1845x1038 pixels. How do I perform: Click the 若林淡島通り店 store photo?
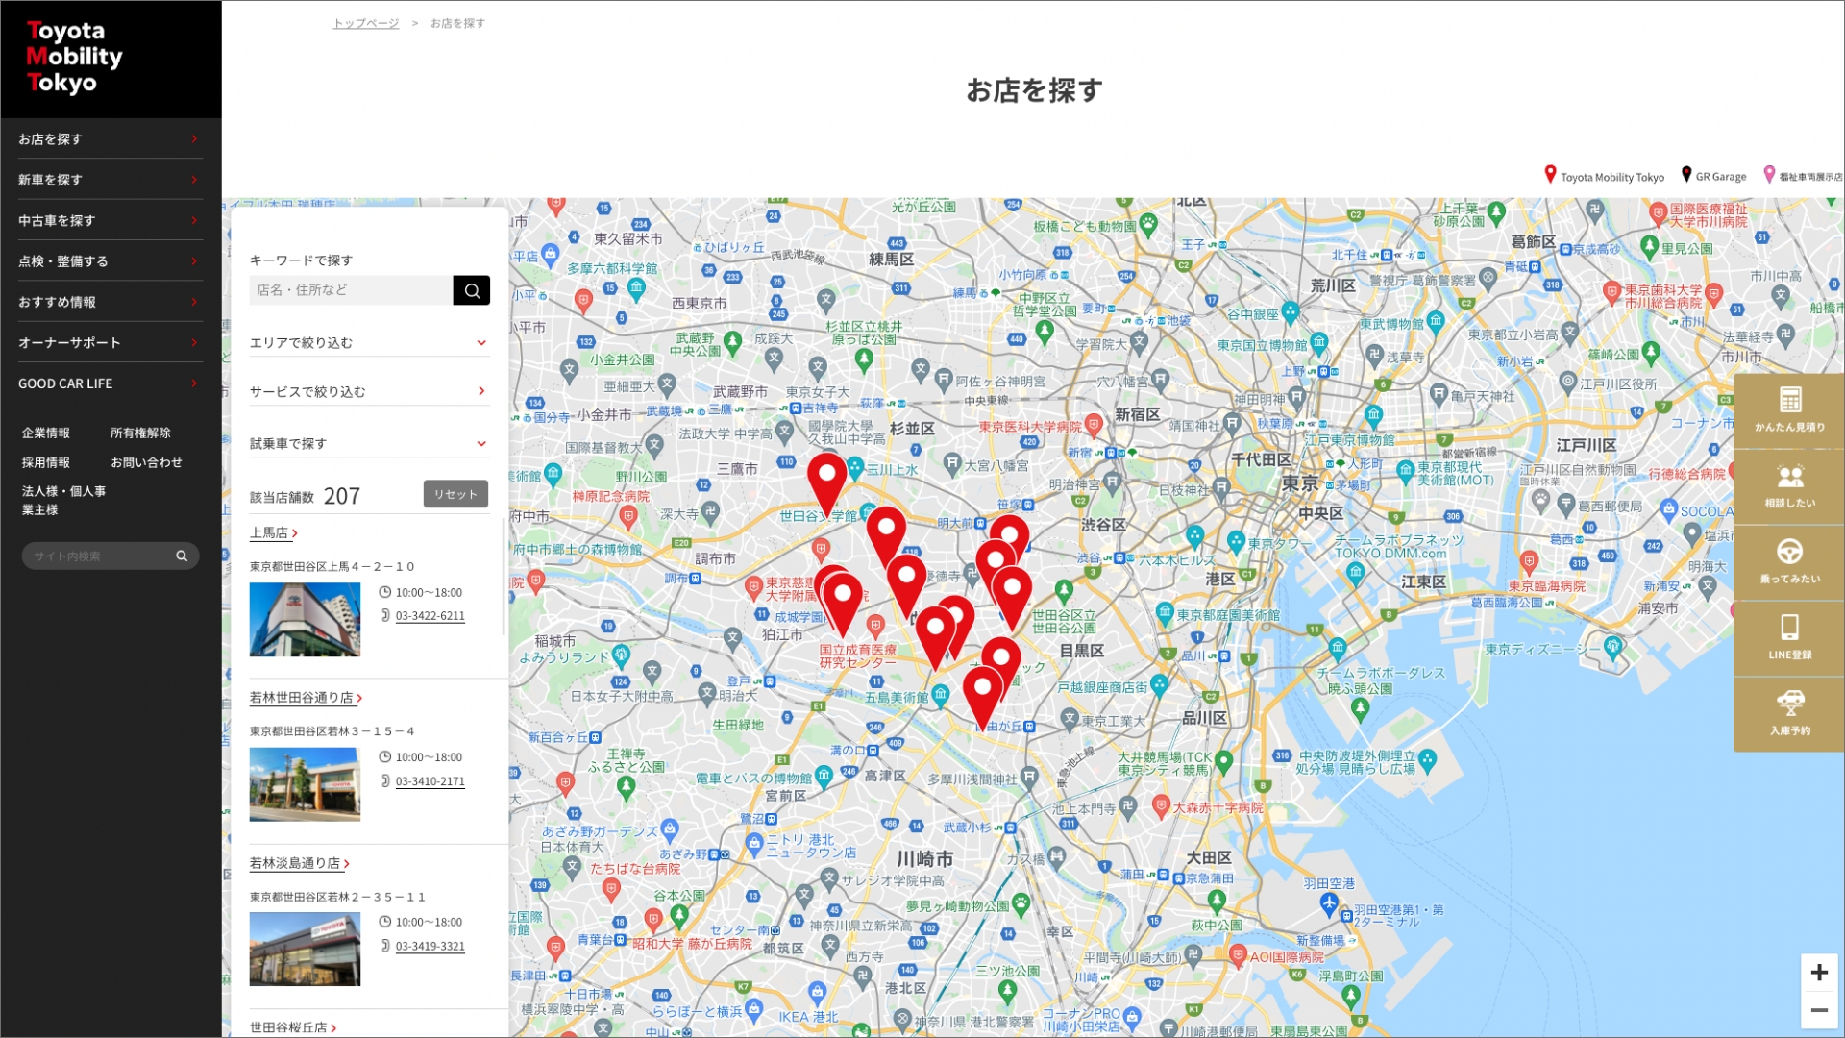coord(305,950)
